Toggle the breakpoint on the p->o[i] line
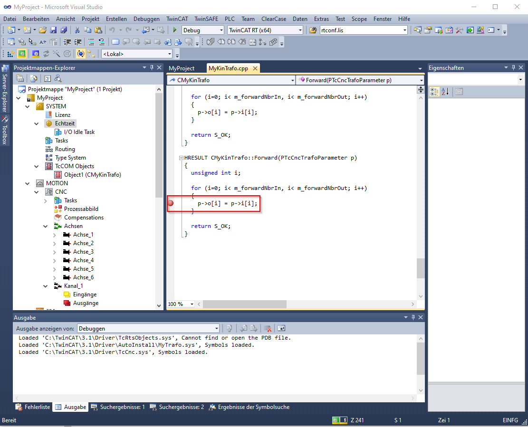 coord(171,203)
